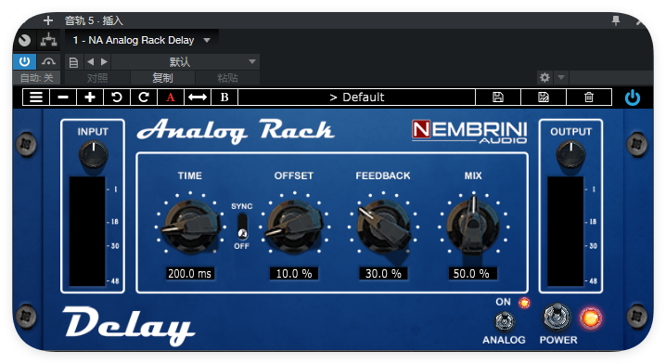Click the output level meter
The height and width of the screenshot is (364, 666).
click(565, 231)
